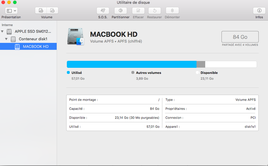Click the Utilitaire de disque window title
This screenshot has width=268, height=166.
133,3
